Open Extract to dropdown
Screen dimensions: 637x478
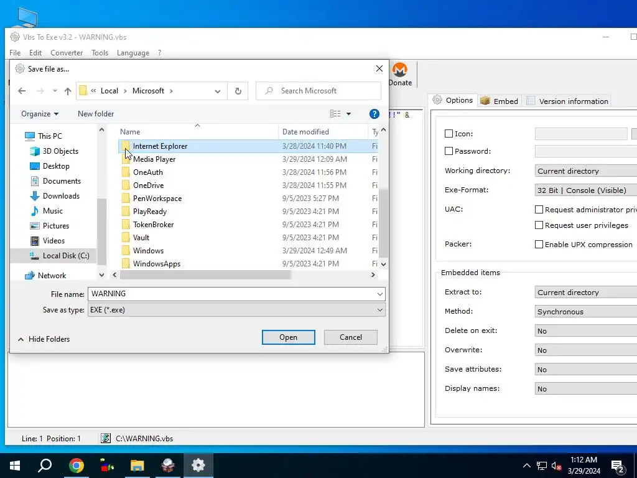point(586,293)
